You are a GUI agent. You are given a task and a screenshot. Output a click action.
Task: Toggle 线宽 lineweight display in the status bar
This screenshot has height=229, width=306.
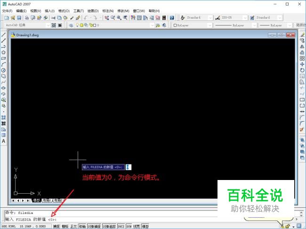pyautogui.click(x=137, y=226)
